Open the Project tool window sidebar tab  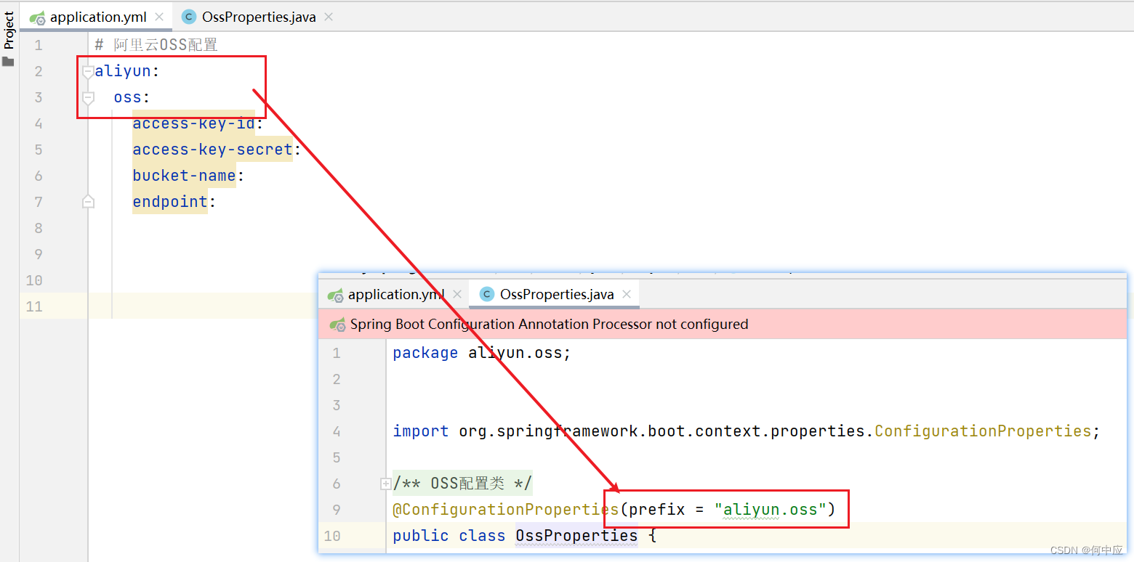pyautogui.click(x=9, y=30)
